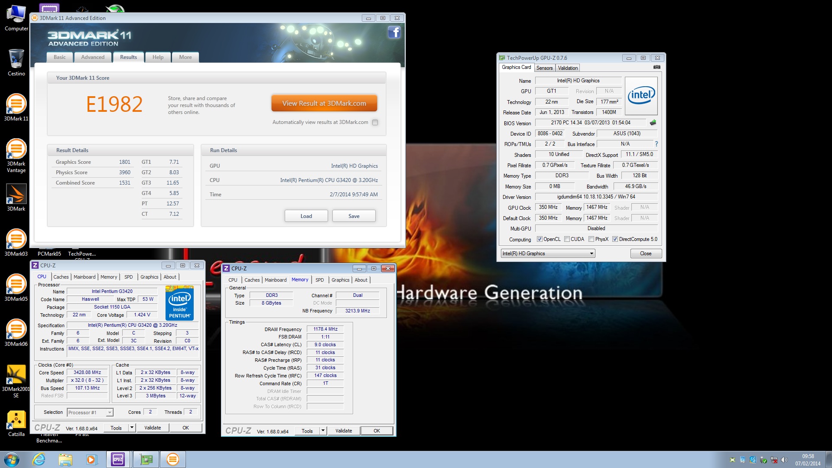Open the GPU selection dropdown in GPU-Z
The width and height of the screenshot is (832, 468).
548,253
